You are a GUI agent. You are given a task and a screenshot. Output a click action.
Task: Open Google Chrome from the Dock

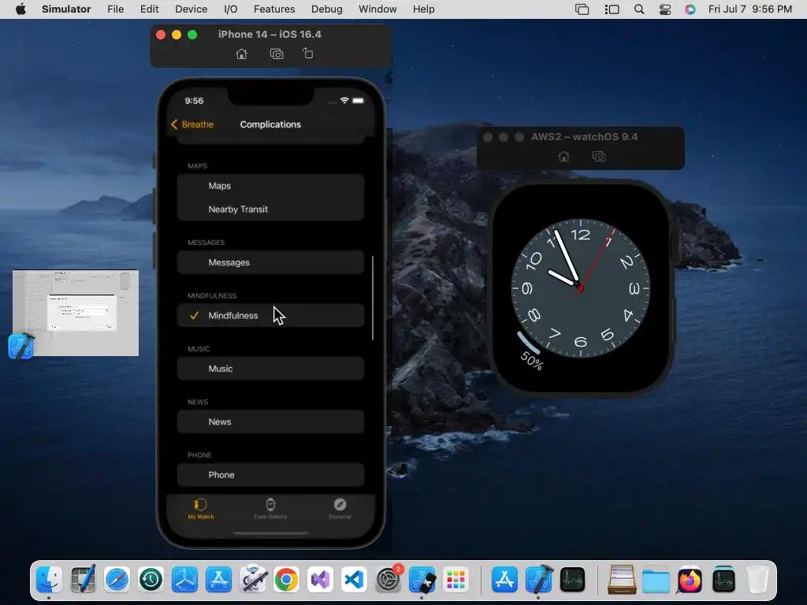coord(286,580)
